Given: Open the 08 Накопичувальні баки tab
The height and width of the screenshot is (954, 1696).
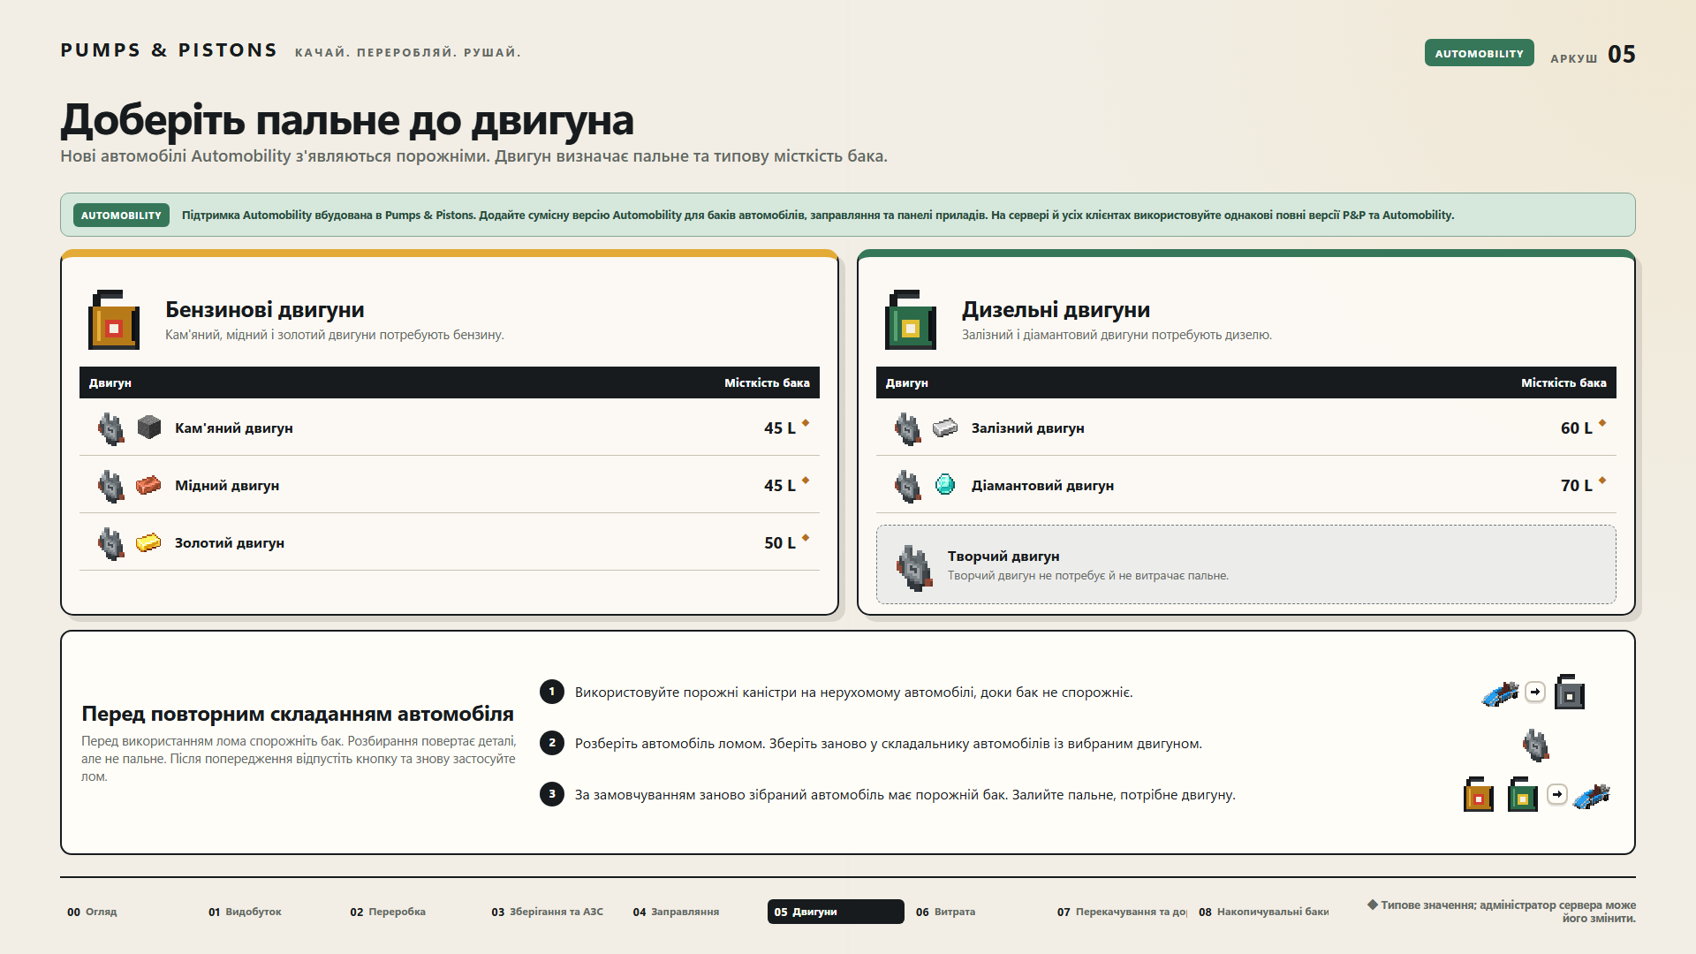Looking at the screenshot, I should 1260,912.
